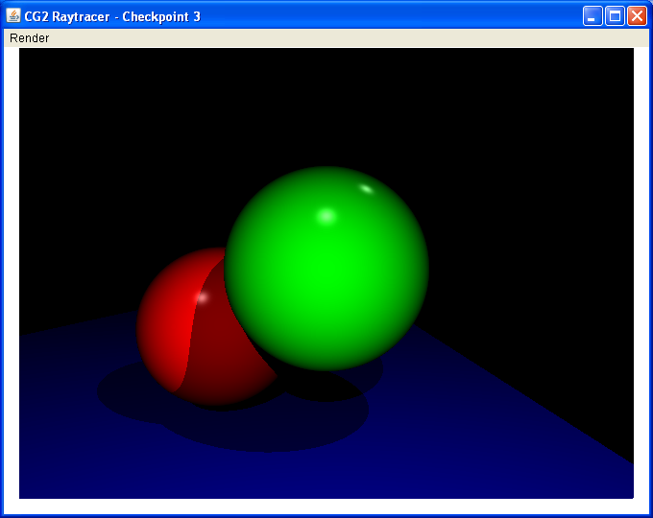The width and height of the screenshot is (653, 518).
Task: Click the white specular highlight on red sphere
Action: 202,297
